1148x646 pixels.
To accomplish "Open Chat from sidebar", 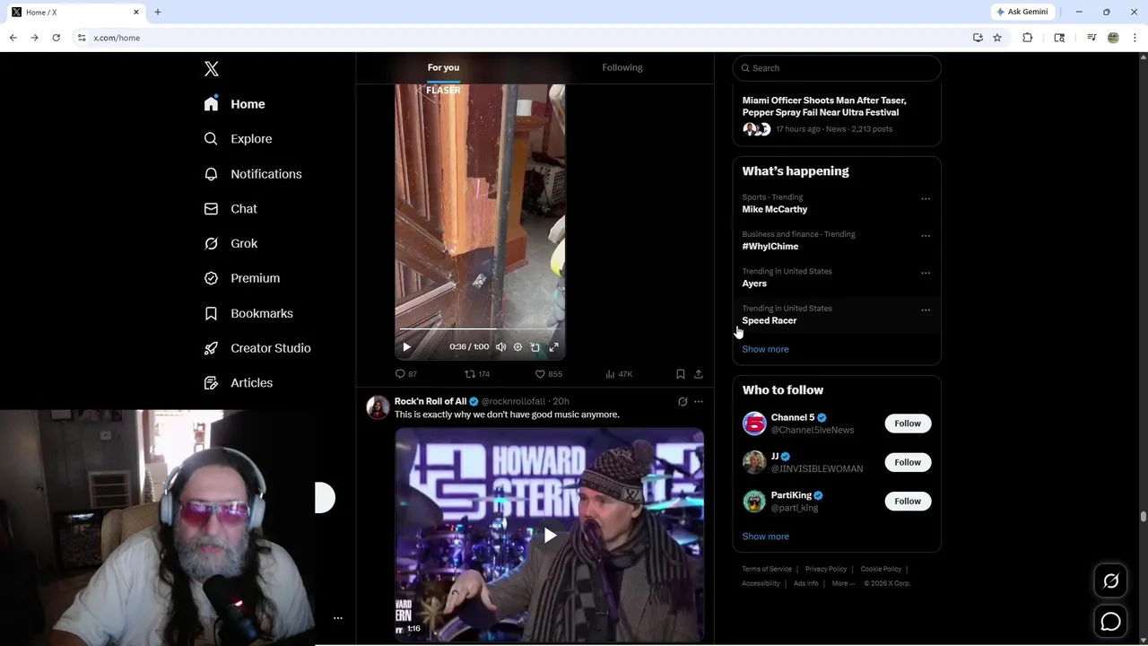I will click(x=230, y=209).
